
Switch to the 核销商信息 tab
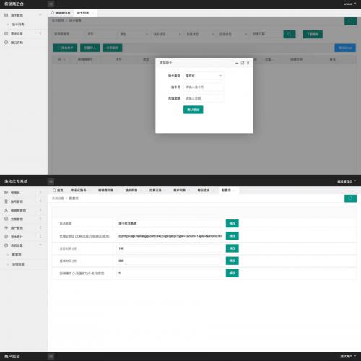[x=61, y=13]
